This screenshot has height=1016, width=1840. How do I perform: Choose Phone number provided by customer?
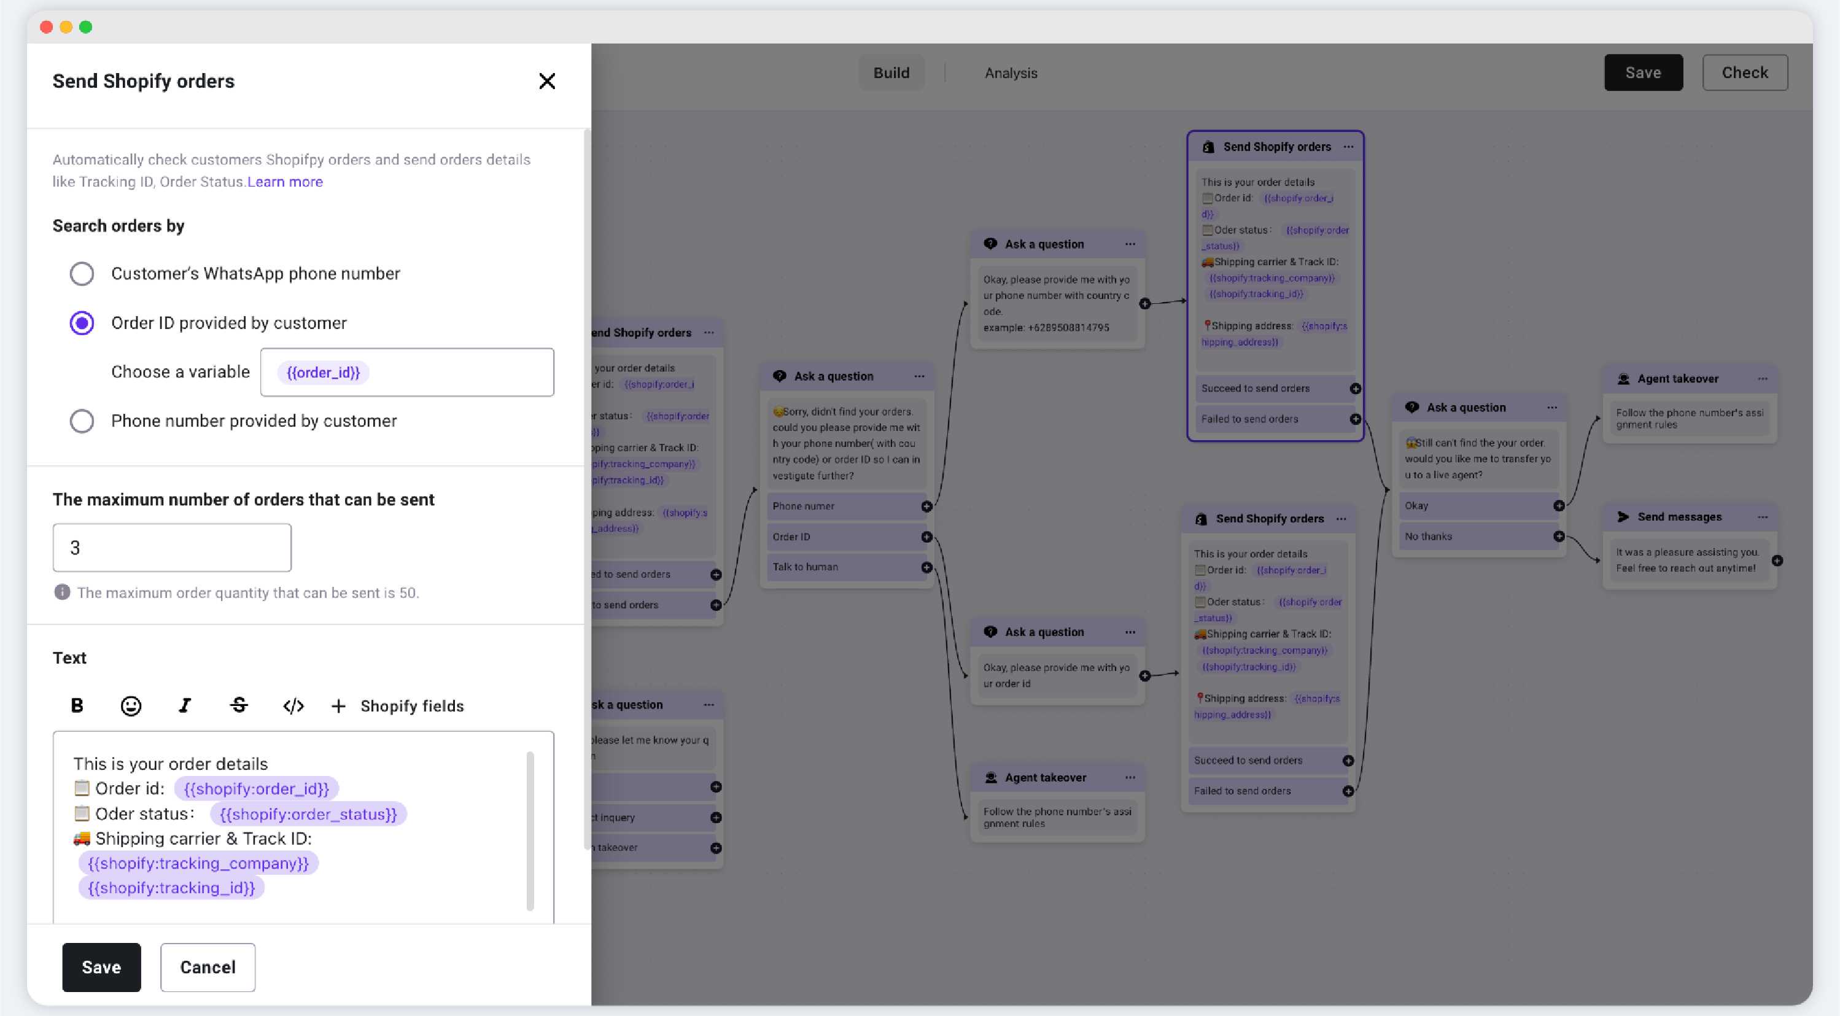(82, 421)
